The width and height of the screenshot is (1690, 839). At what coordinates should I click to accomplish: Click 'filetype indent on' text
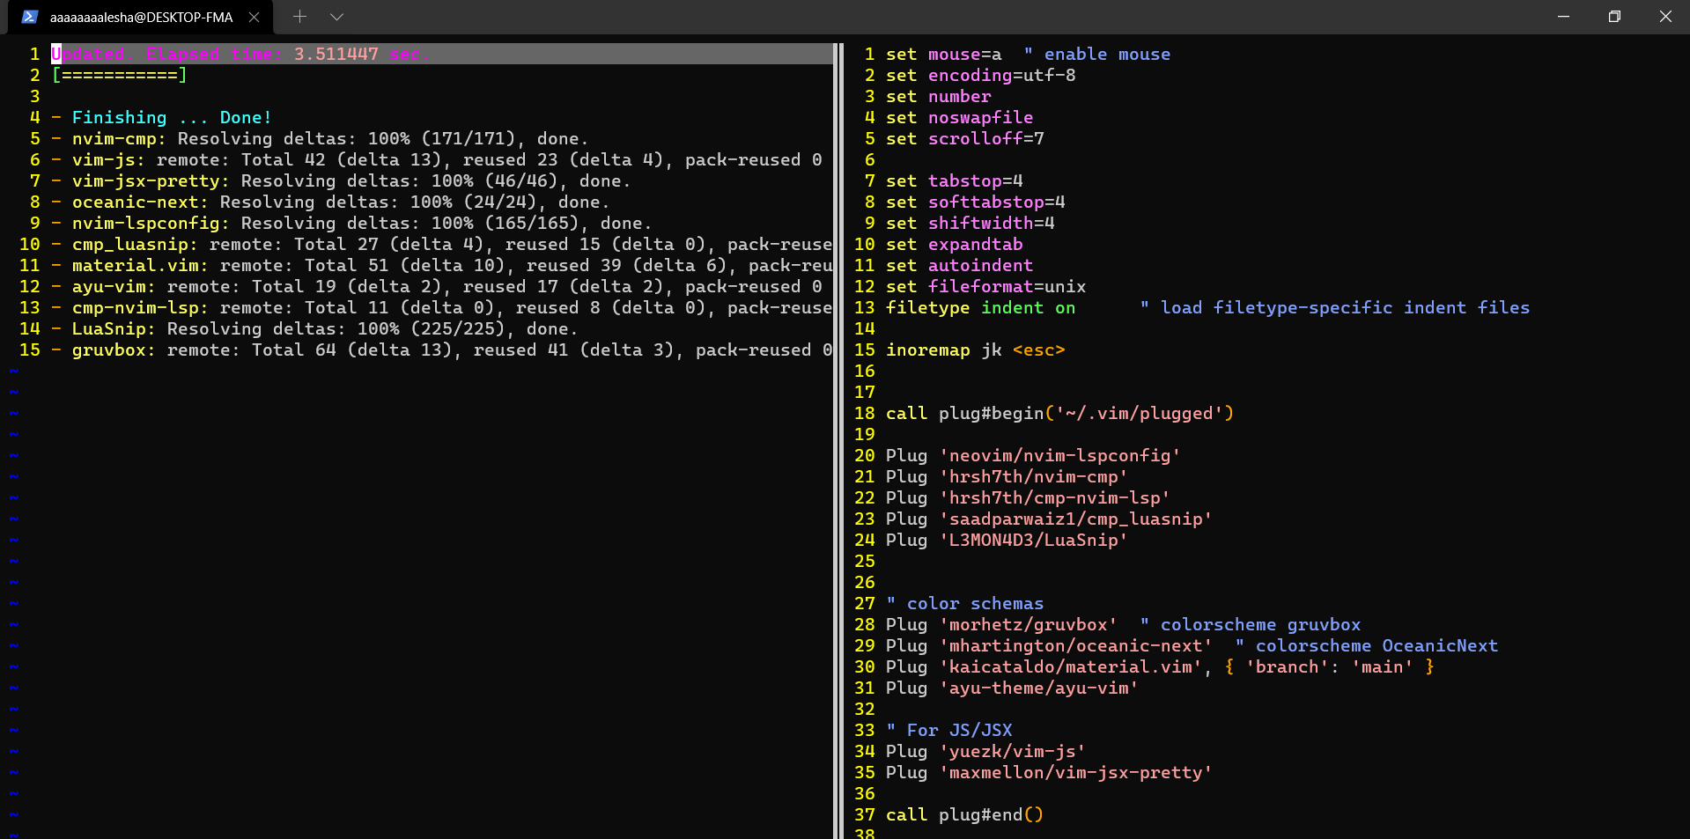tap(980, 308)
